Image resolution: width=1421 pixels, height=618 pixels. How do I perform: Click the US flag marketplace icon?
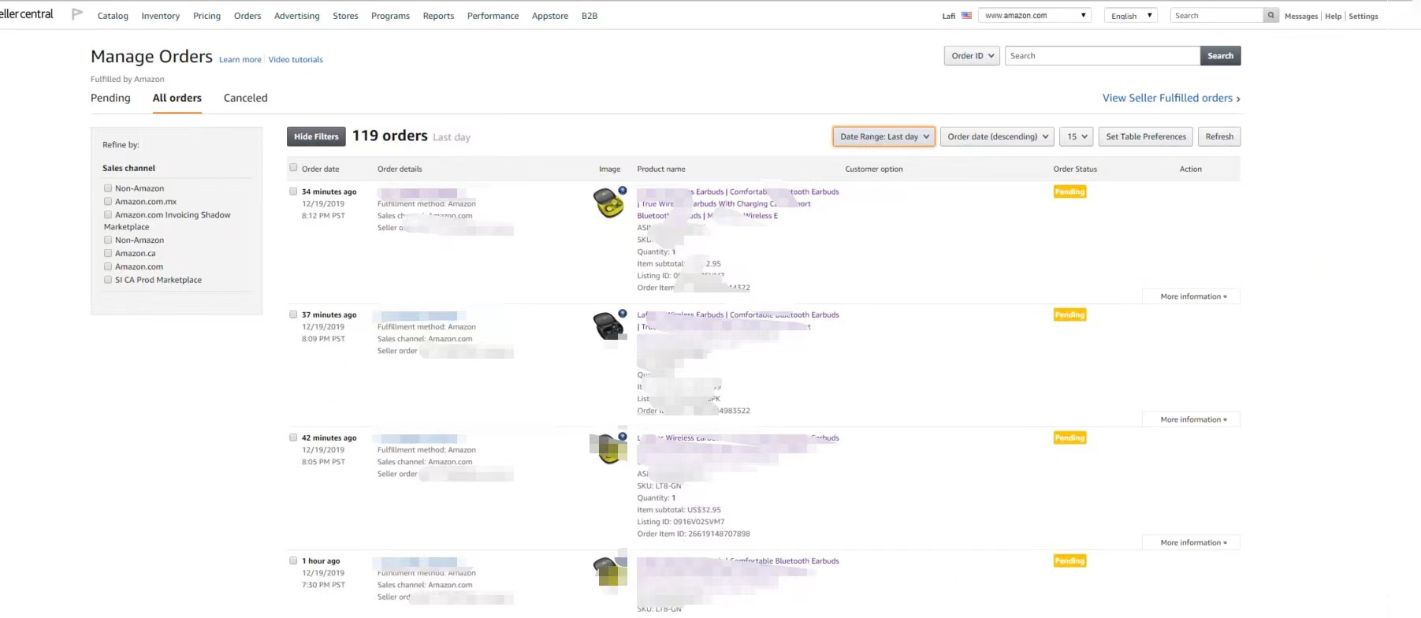click(x=966, y=16)
